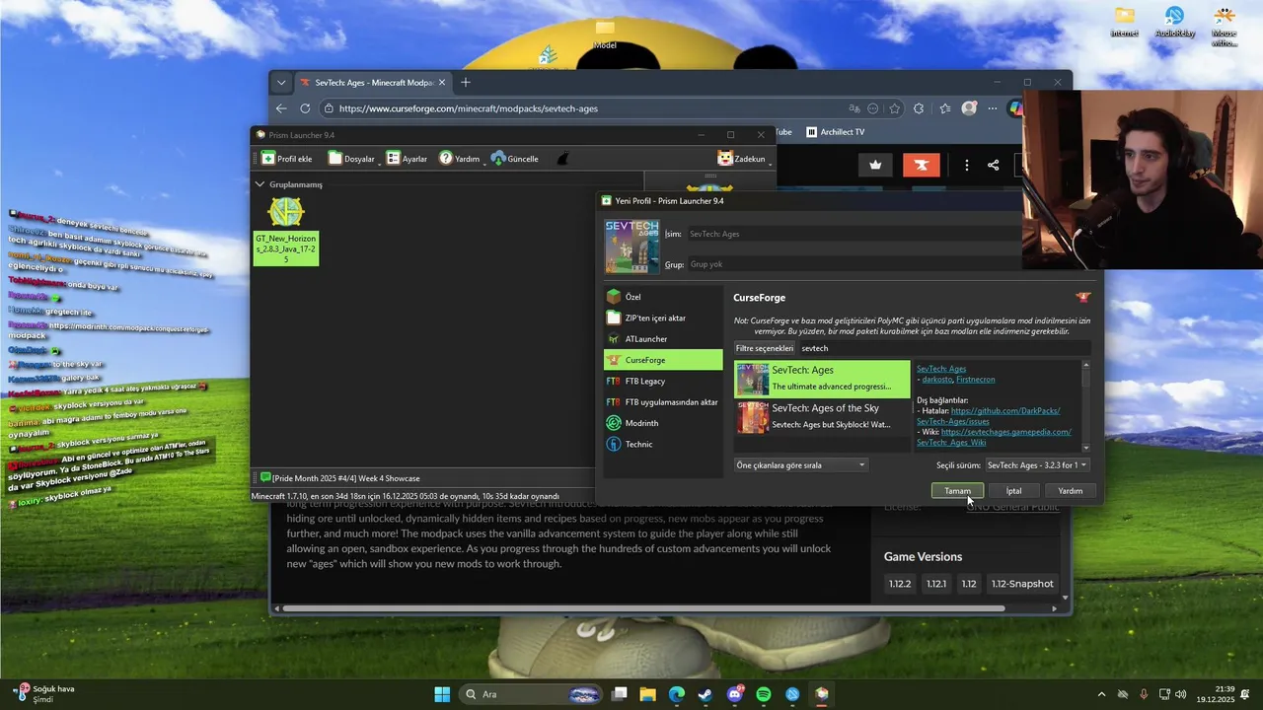Open Steam from the taskbar
Image resolution: width=1263 pixels, height=710 pixels.
(x=706, y=694)
